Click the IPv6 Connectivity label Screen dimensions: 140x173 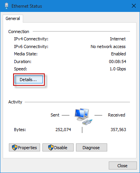coord(31,47)
